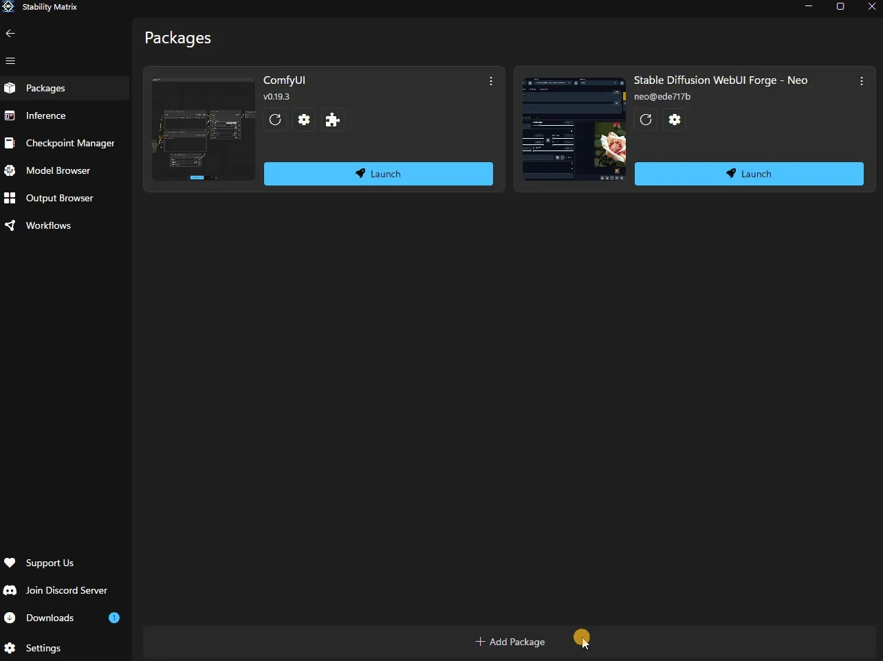Switch to Model Browser

(65, 171)
